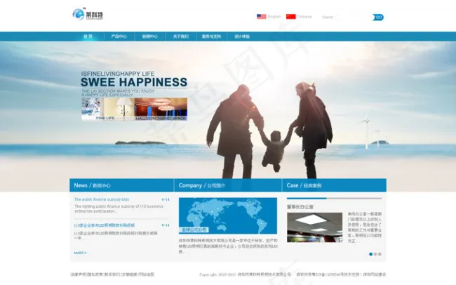
Task: Open 'The public finance subsidy bids' news link
Action: pos(102,199)
